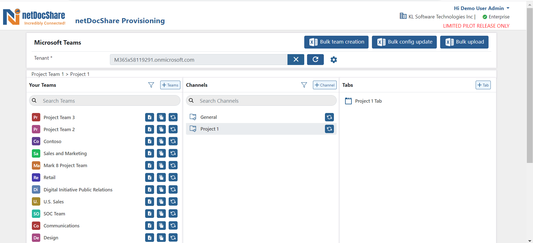Add a new tab with +Tab
Viewport: 533px width, 243px height.
point(483,85)
